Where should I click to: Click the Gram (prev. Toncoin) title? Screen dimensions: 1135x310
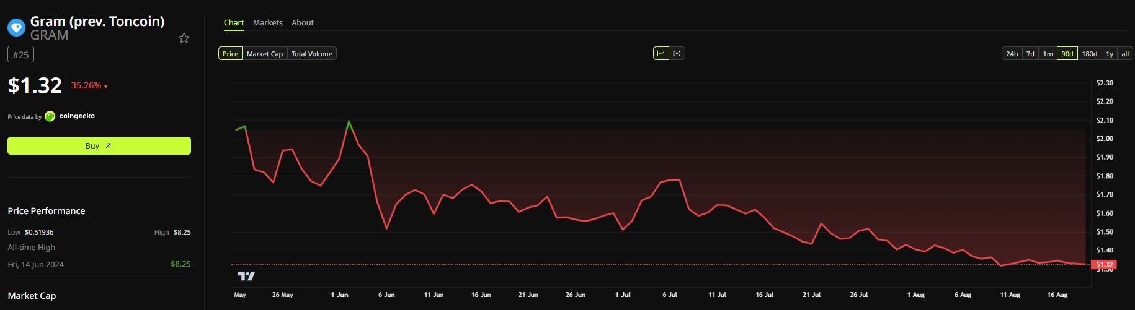tap(97, 21)
